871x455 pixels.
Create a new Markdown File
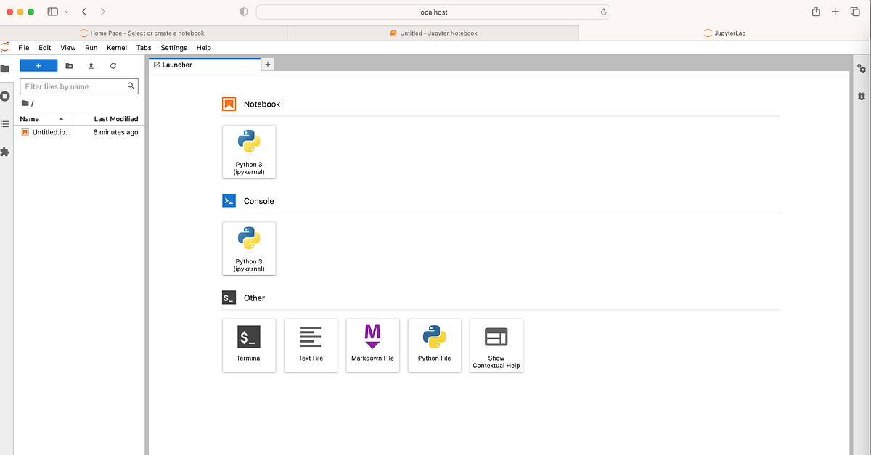click(x=372, y=345)
